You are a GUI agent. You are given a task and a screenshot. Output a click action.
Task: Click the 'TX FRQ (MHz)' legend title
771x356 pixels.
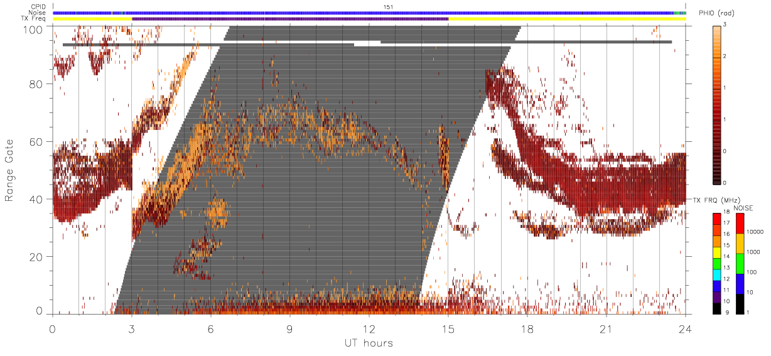coord(716,200)
